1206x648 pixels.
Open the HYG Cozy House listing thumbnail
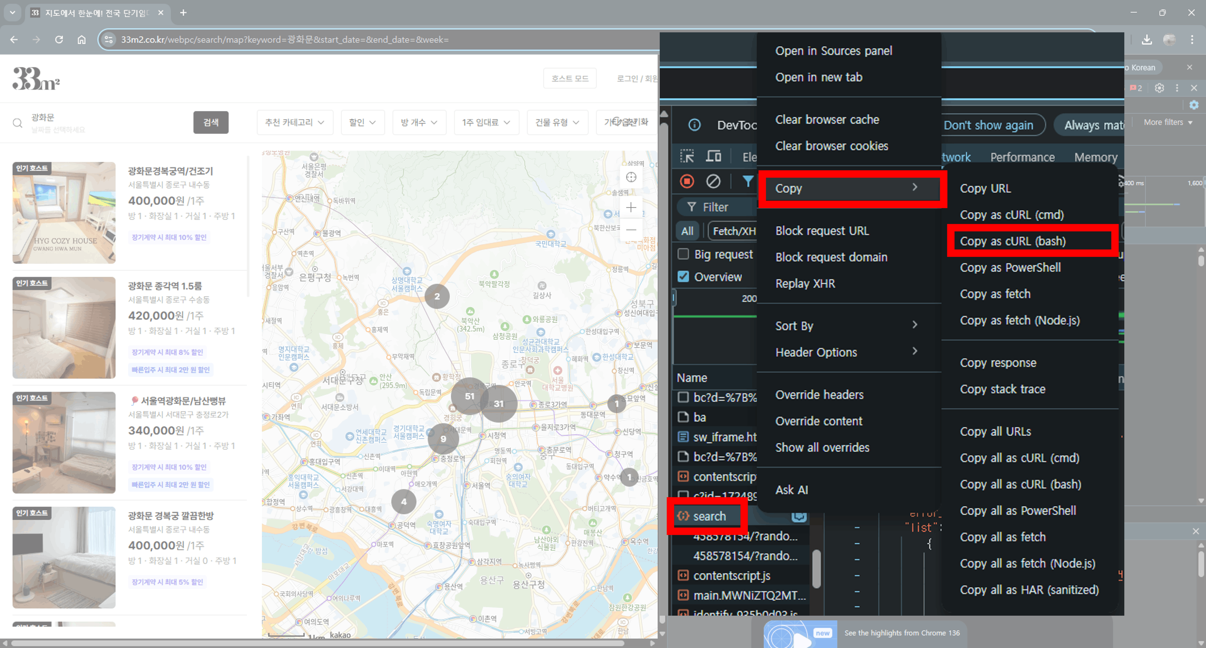[x=64, y=213]
